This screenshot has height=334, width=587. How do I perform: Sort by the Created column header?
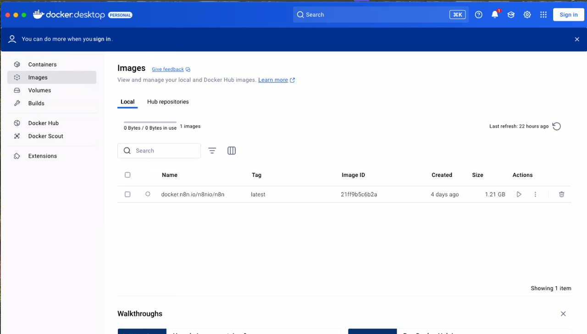(x=442, y=175)
